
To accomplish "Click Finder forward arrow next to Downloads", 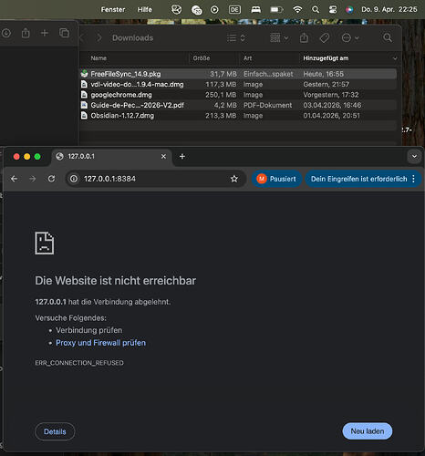I will coord(98,37).
